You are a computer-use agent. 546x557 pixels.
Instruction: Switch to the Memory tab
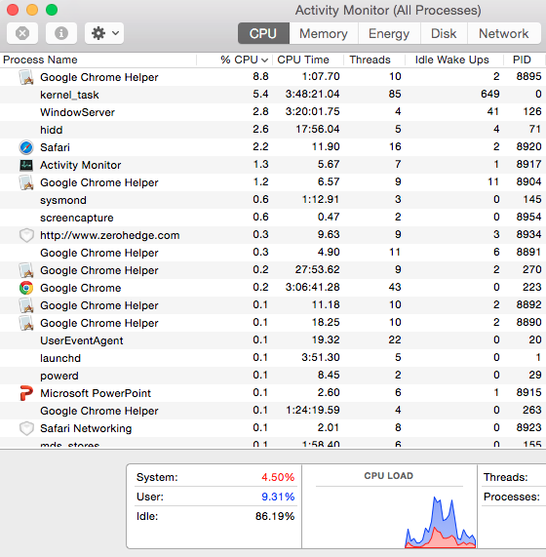(x=324, y=33)
